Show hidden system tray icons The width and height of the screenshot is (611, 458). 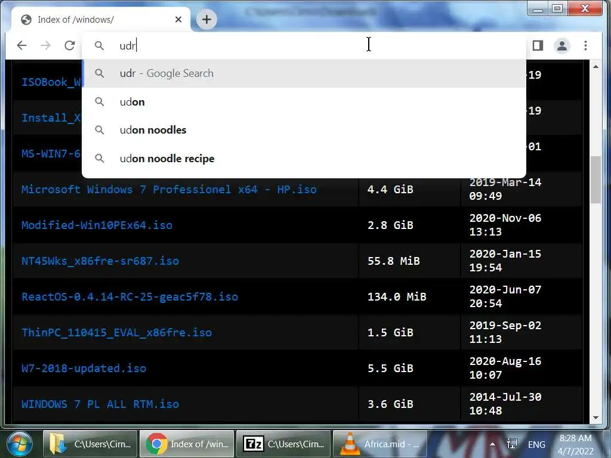(x=492, y=444)
